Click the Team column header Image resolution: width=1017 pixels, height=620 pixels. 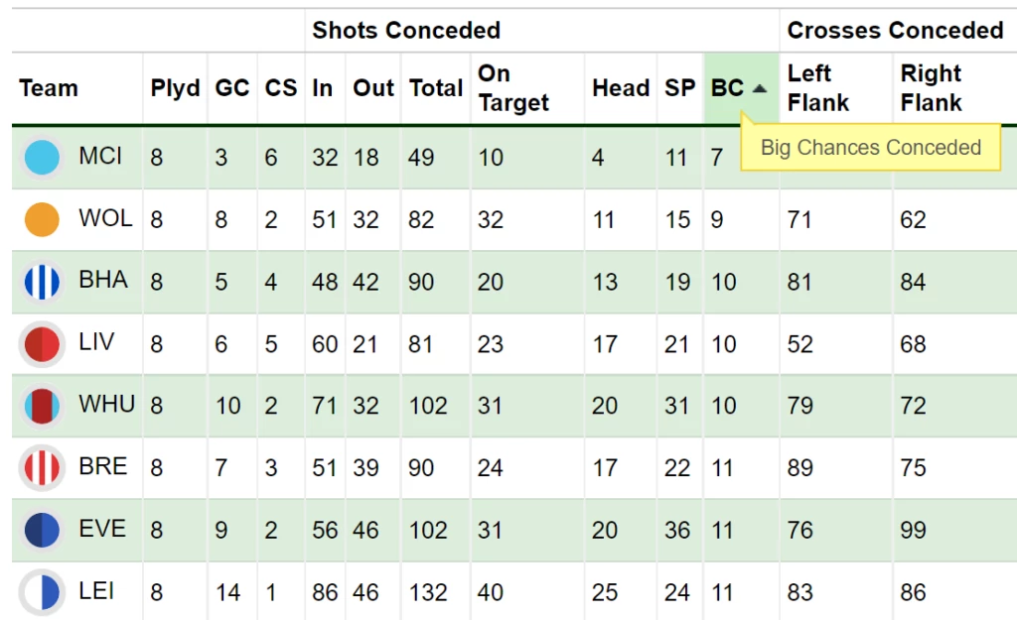49,88
